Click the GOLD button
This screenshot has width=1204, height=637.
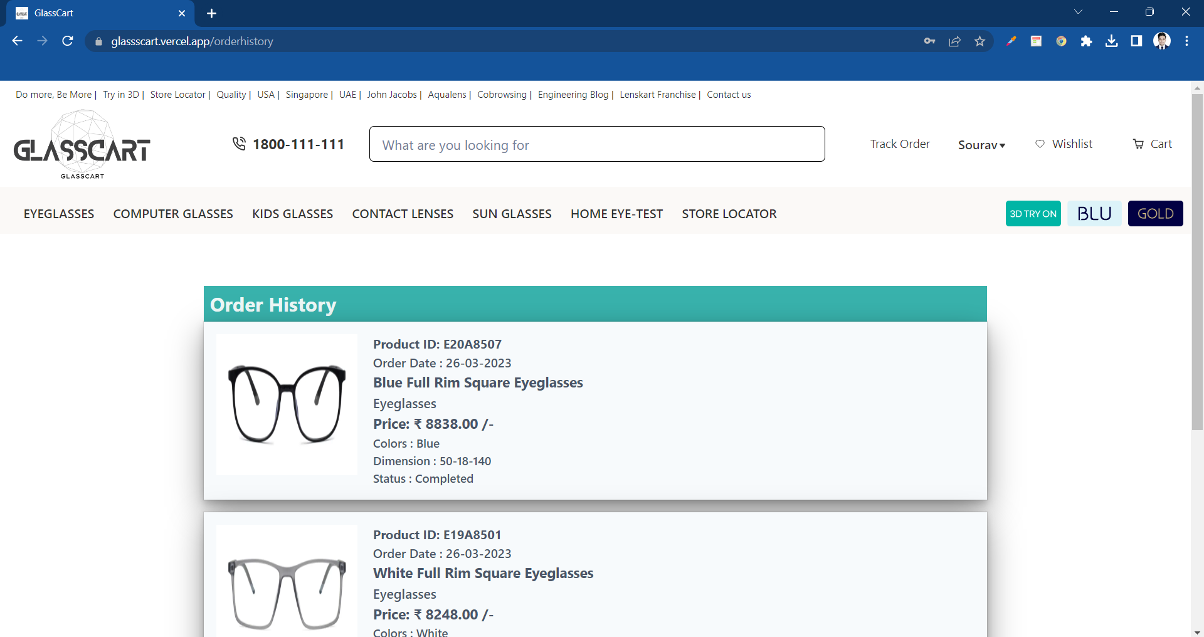point(1156,214)
